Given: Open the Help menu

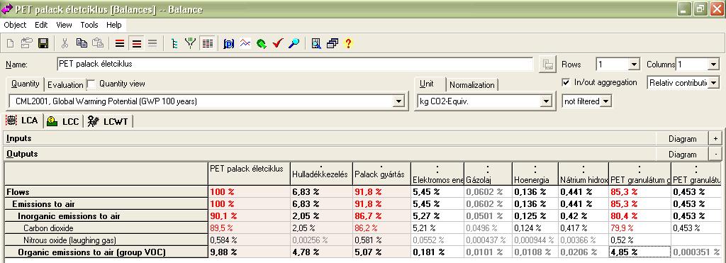Looking at the screenshot, I should (114, 25).
